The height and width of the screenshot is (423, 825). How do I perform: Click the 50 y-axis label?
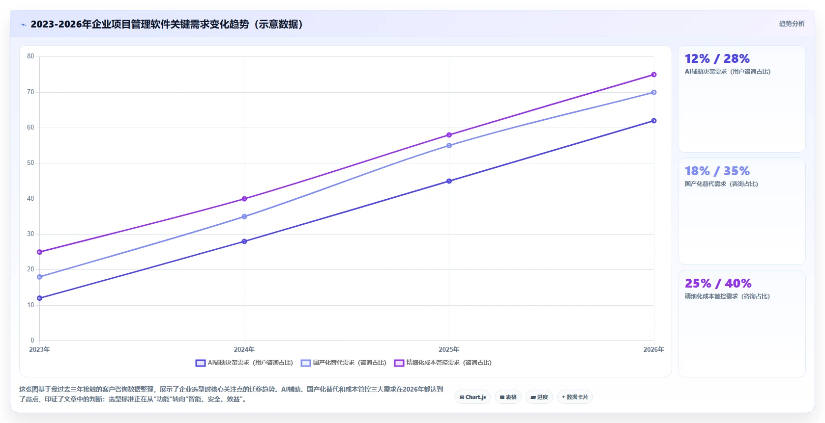[x=30, y=163]
